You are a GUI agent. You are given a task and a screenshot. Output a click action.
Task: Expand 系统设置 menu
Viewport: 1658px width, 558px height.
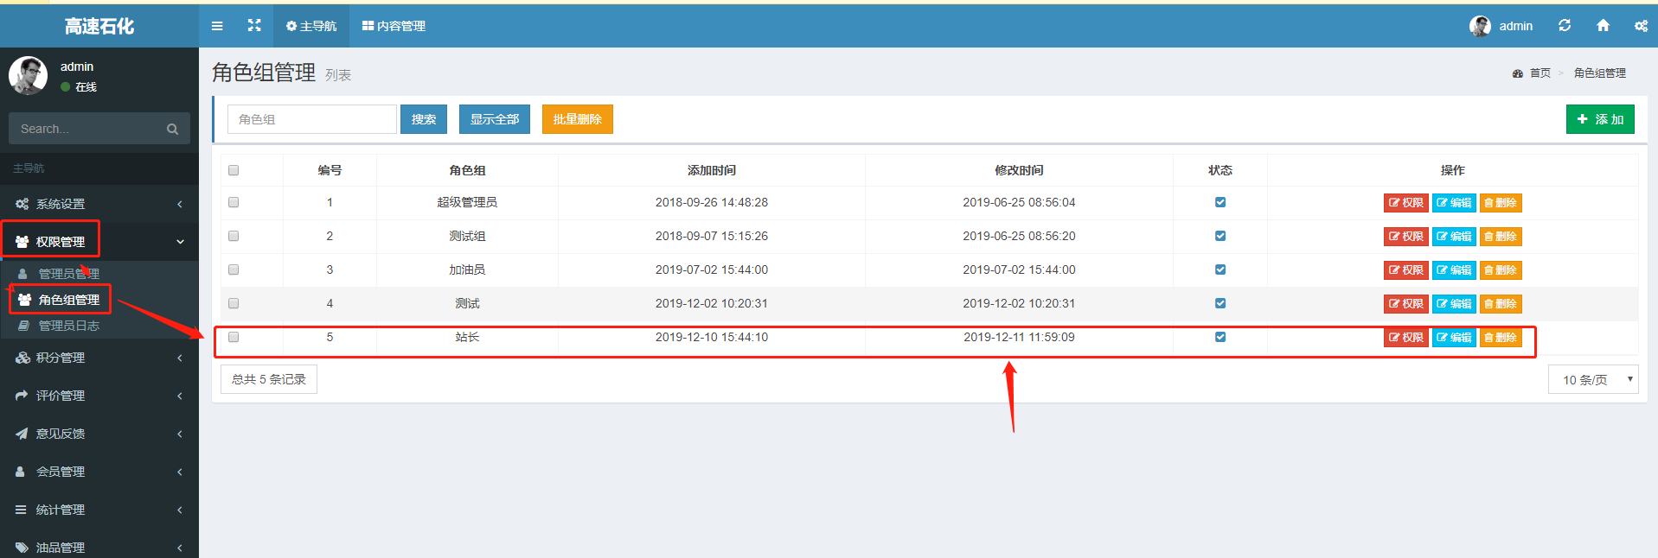pos(99,204)
